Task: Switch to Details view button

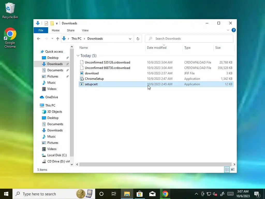Action: [x=227, y=169]
